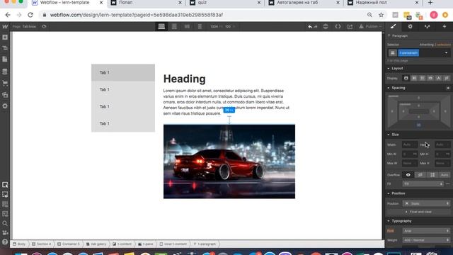Toggle page Preview eye icon

44,26
